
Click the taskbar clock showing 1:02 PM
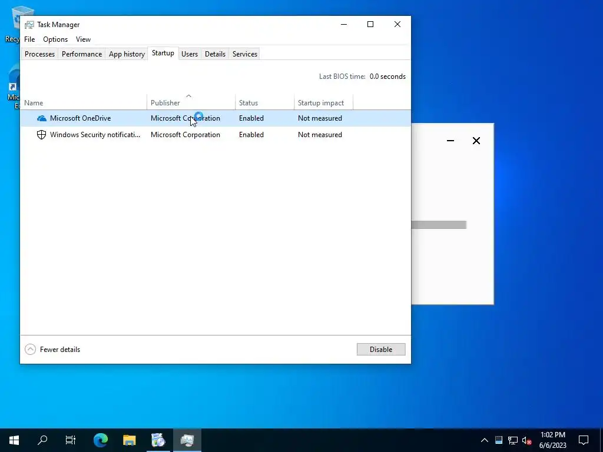coord(552,440)
